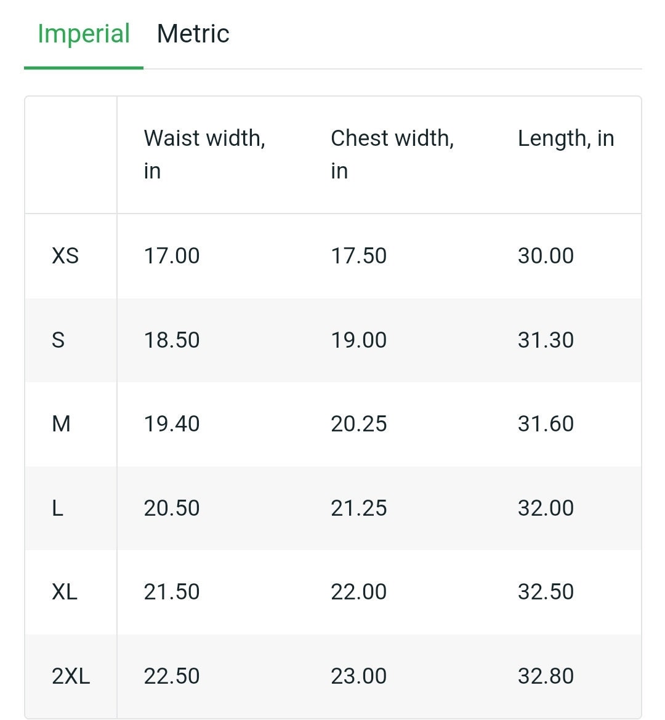This screenshot has width=665, height=720.
Task: Select the 2XL size row label
Action: pyautogui.click(x=71, y=676)
